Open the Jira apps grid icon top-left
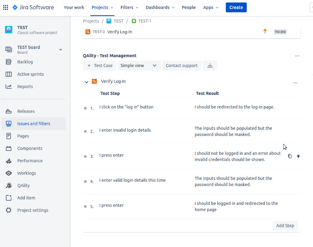This screenshot has height=247, width=313. pyautogui.click(x=5, y=7)
